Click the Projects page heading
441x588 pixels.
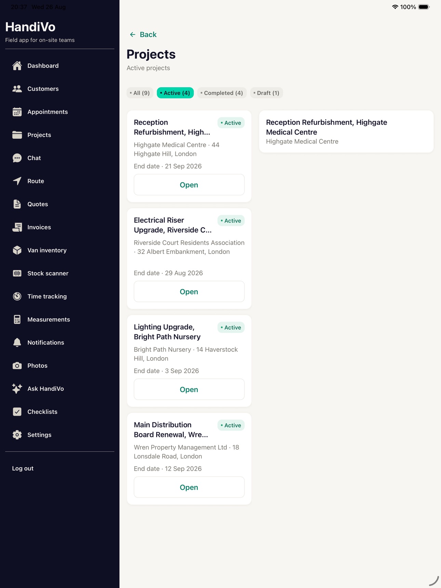[x=151, y=54]
